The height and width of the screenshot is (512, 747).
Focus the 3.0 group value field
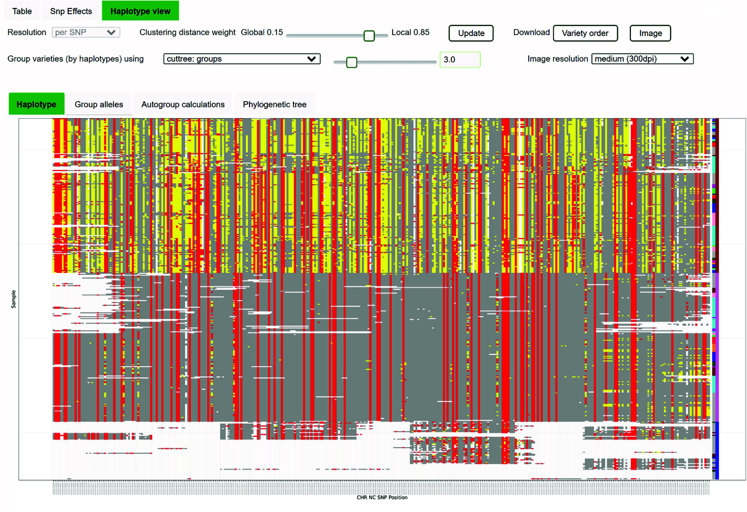click(x=460, y=60)
